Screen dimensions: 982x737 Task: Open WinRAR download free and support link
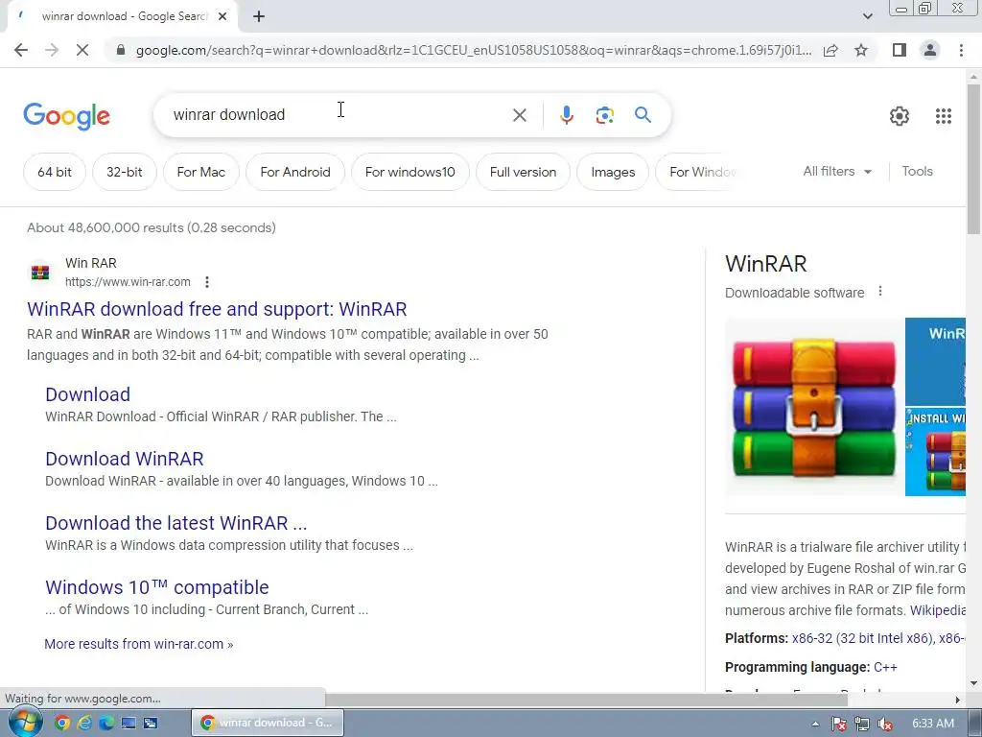(217, 309)
